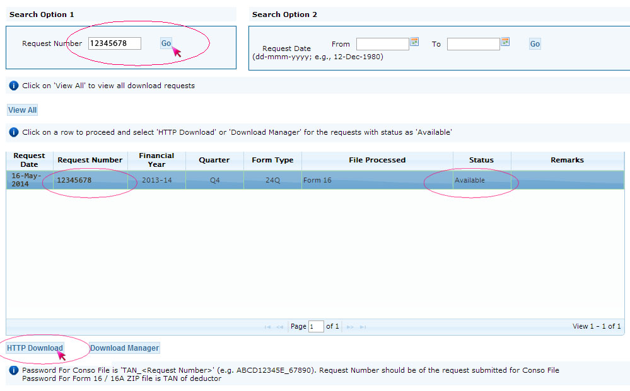Focus the To date input field
This screenshot has height=391, width=630.
pyautogui.click(x=474, y=43)
